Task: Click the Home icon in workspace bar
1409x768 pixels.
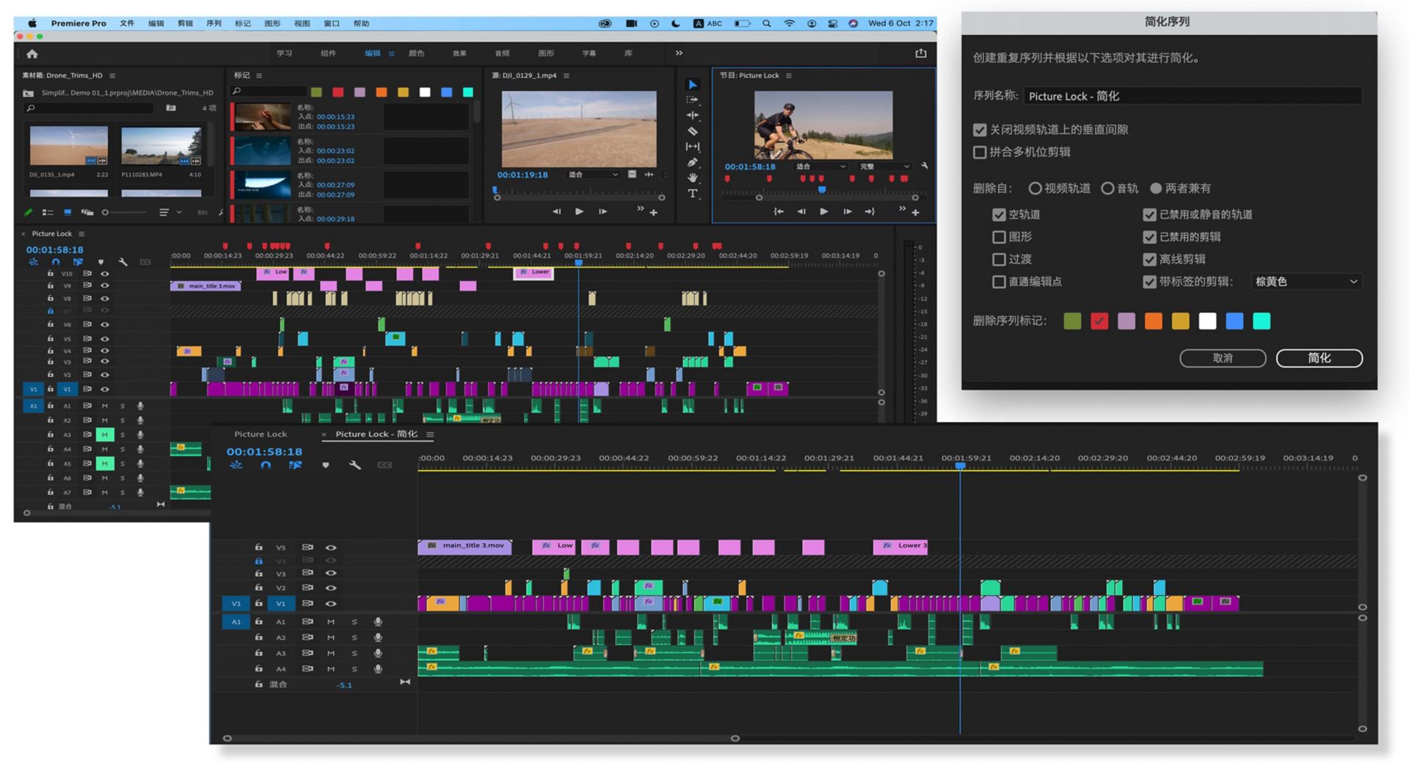Action: [x=32, y=54]
